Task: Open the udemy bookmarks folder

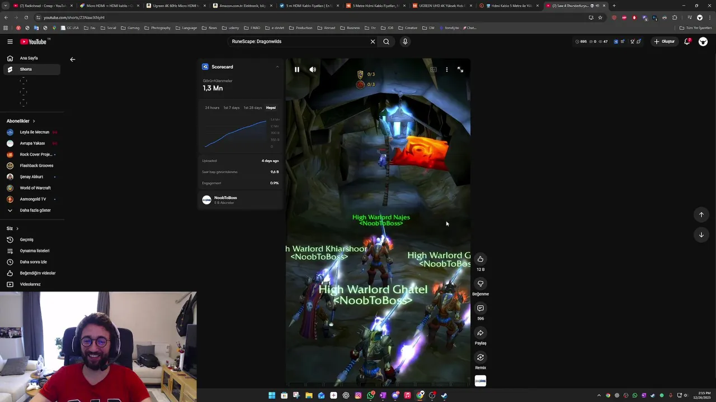Action: coord(230,27)
